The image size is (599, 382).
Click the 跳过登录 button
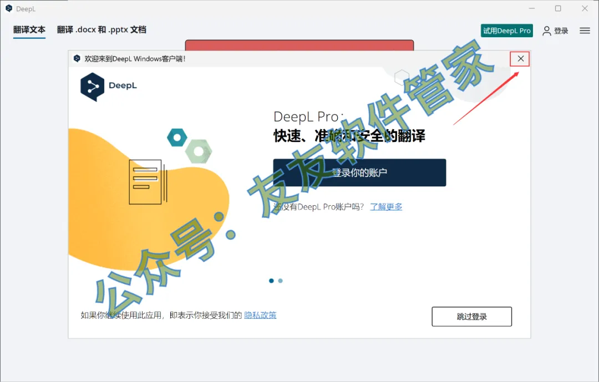click(472, 316)
